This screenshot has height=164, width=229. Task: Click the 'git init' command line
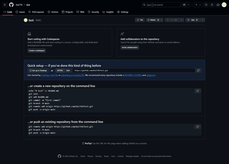pos(33,94)
